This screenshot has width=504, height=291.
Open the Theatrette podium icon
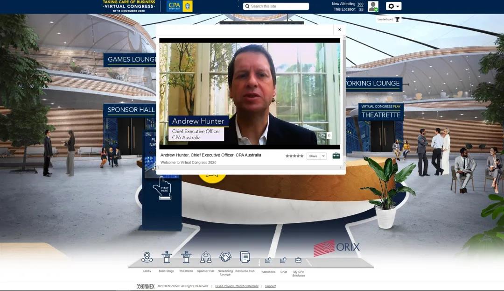pyautogui.click(x=186, y=257)
